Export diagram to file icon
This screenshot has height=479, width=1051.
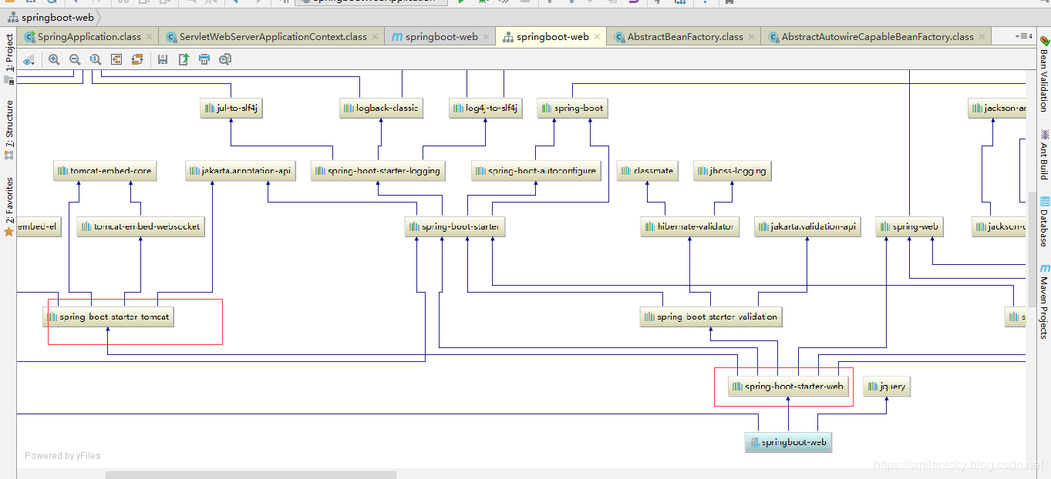pyautogui.click(x=184, y=59)
